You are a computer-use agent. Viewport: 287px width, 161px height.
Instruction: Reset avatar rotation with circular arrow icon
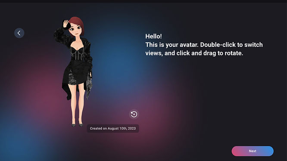click(134, 115)
